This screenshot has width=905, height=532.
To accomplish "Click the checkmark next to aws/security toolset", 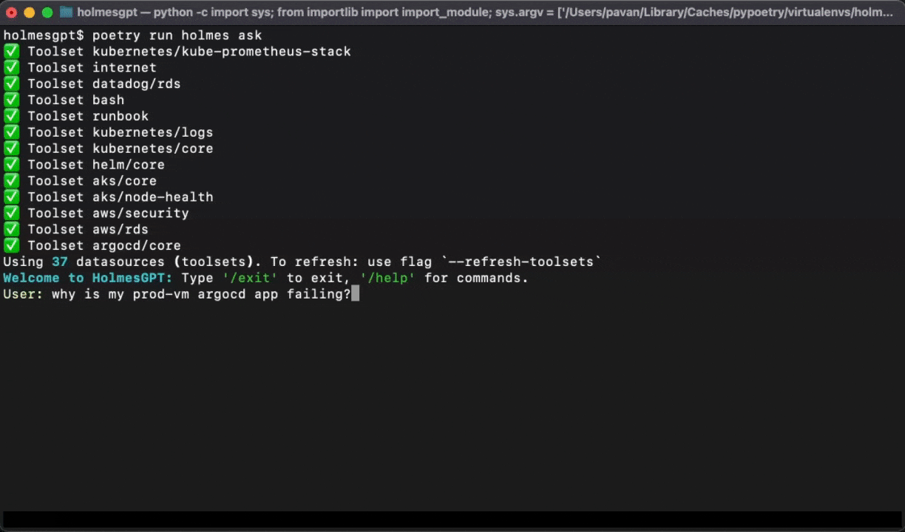I will (11, 214).
